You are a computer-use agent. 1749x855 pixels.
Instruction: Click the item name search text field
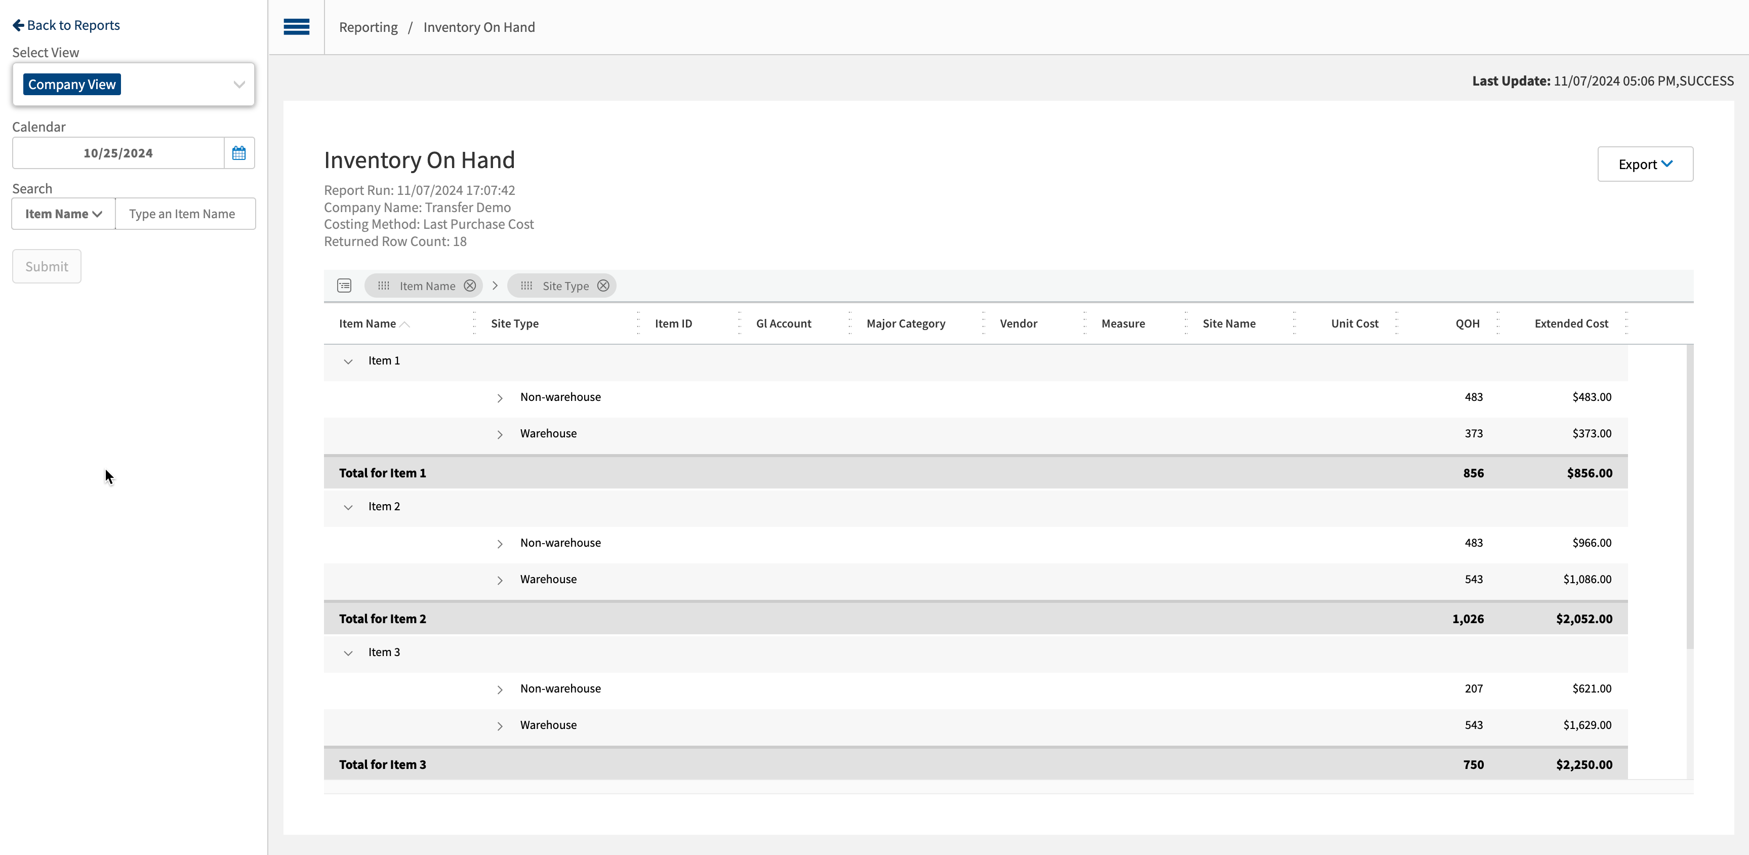click(185, 213)
